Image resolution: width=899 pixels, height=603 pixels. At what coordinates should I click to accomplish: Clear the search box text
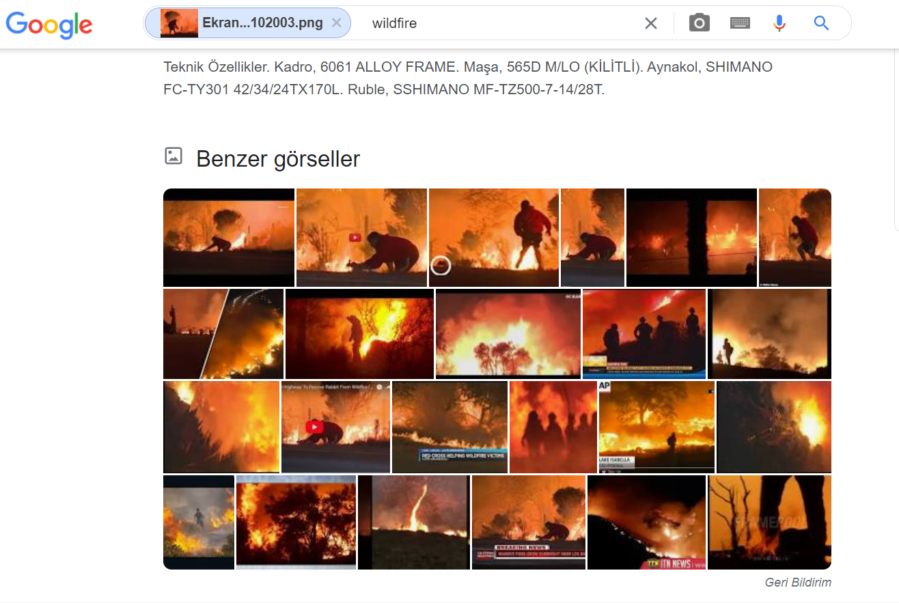pyautogui.click(x=651, y=23)
